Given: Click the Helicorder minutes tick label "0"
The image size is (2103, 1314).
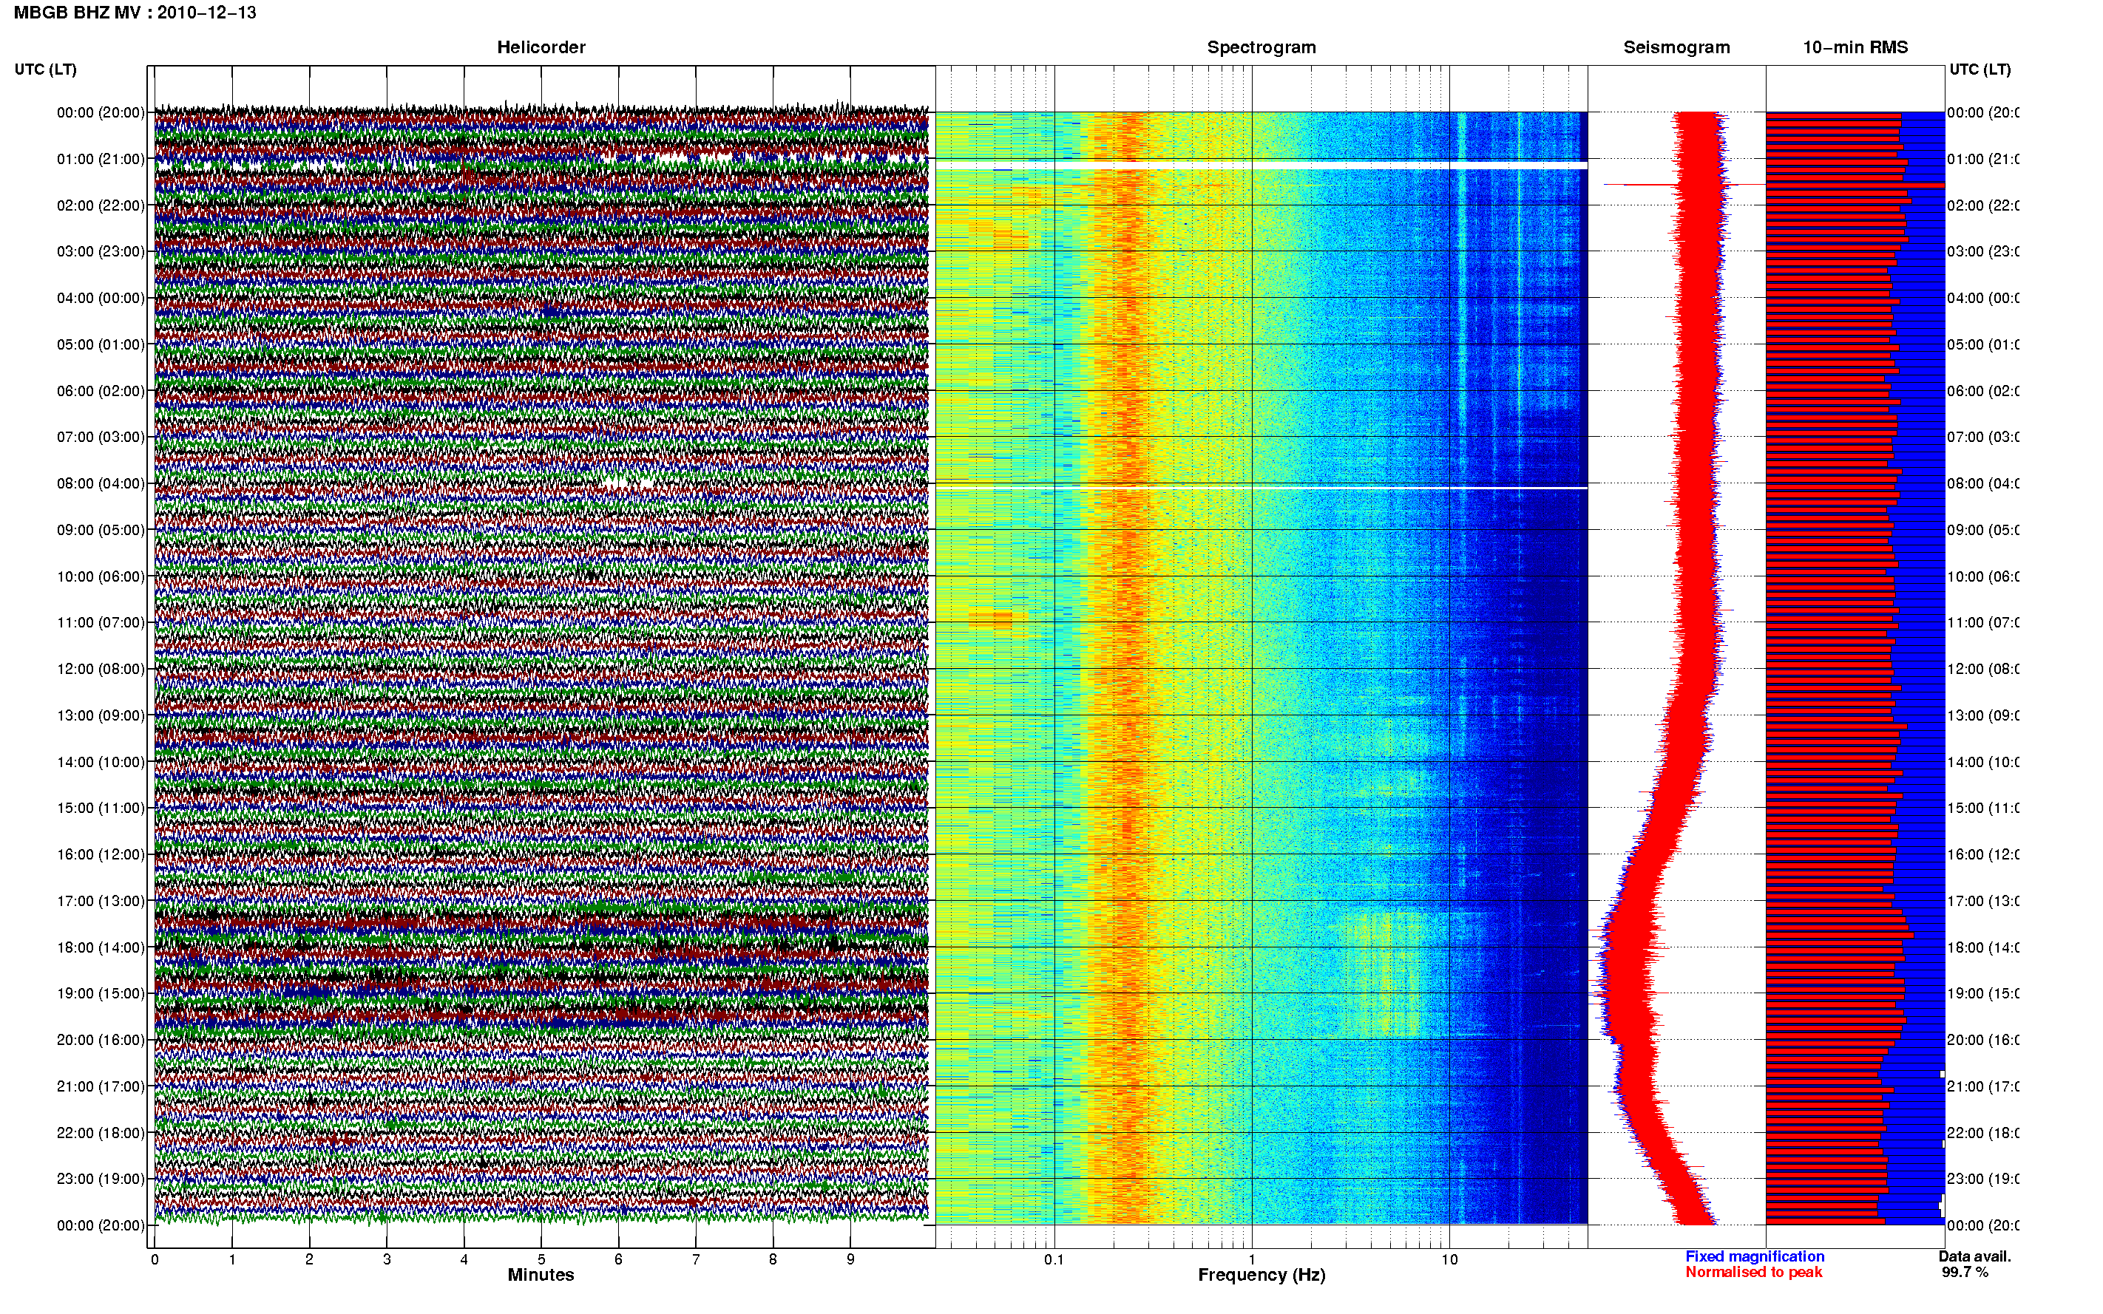Looking at the screenshot, I should 155,1259.
